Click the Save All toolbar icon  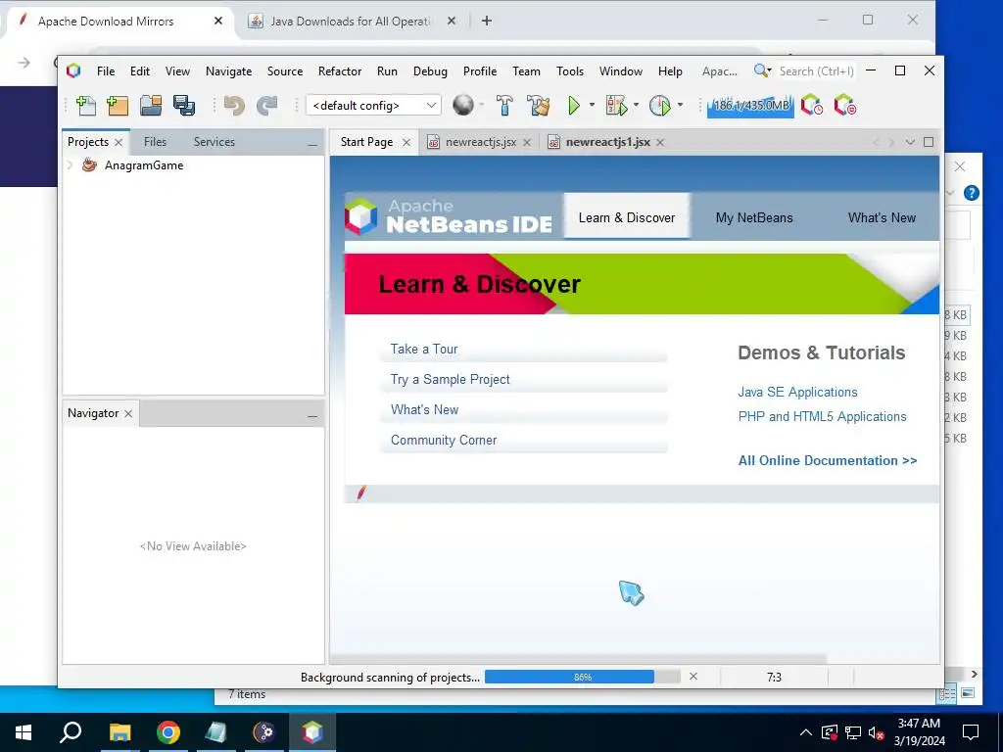coord(184,105)
